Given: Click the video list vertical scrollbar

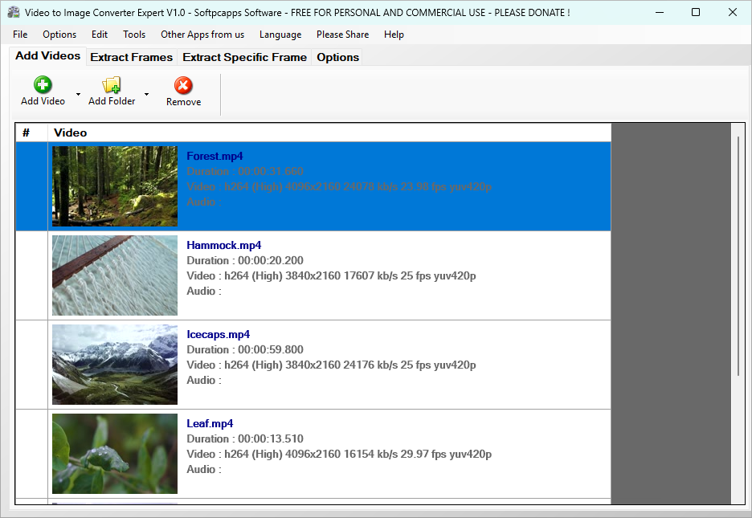Looking at the screenshot, I should (738, 257).
